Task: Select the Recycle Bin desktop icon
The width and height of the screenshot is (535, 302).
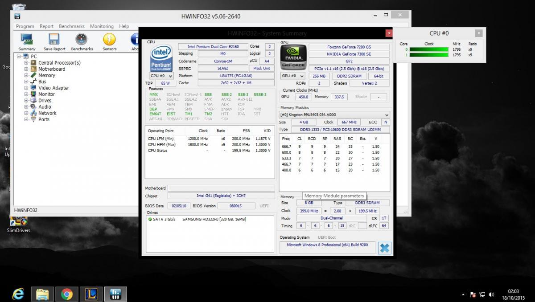Action: (18, 7)
